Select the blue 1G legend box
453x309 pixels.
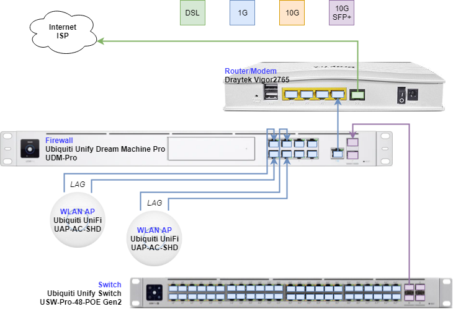click(242, 12)
